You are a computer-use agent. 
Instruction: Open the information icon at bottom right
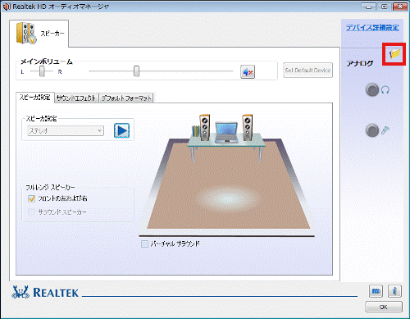click(394, 291)
